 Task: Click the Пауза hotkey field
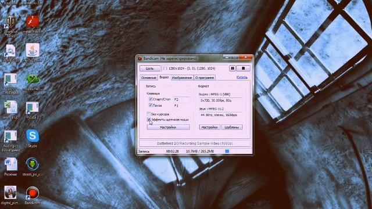pos(181,106)
